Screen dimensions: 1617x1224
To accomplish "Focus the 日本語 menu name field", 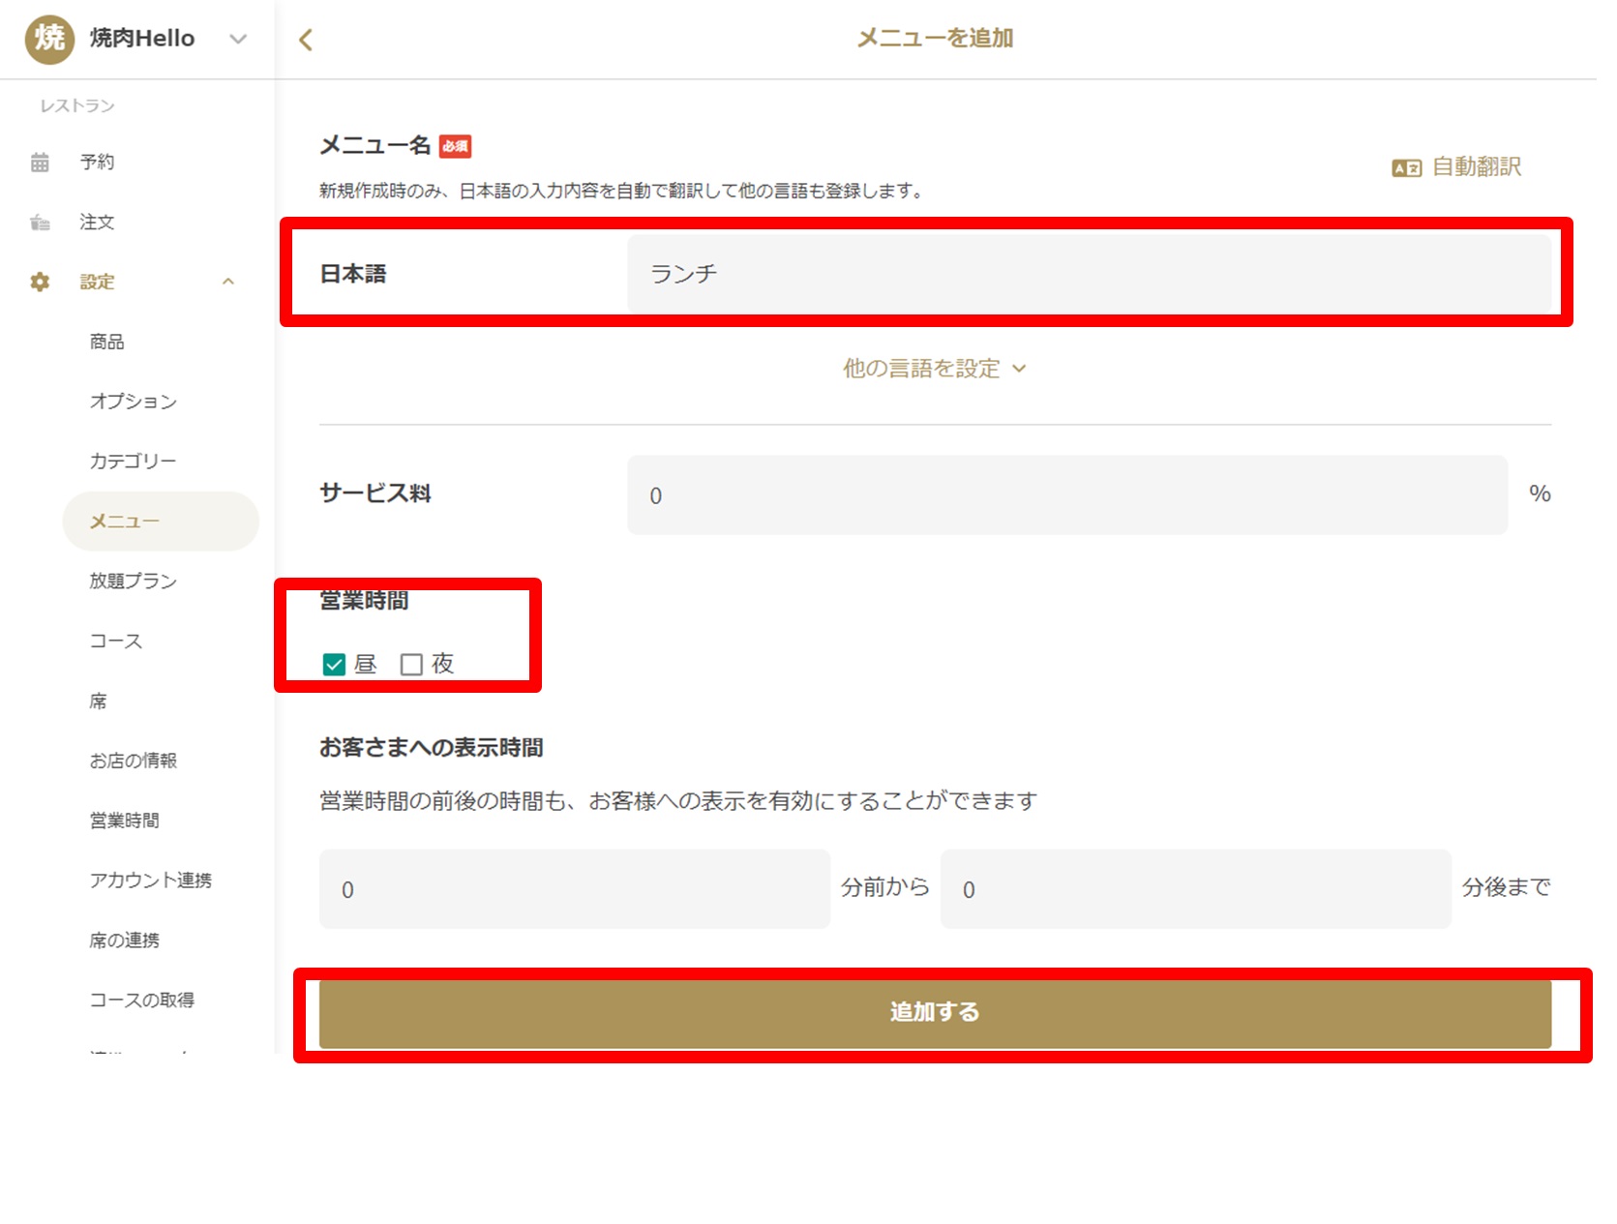I will (1089, 275).
